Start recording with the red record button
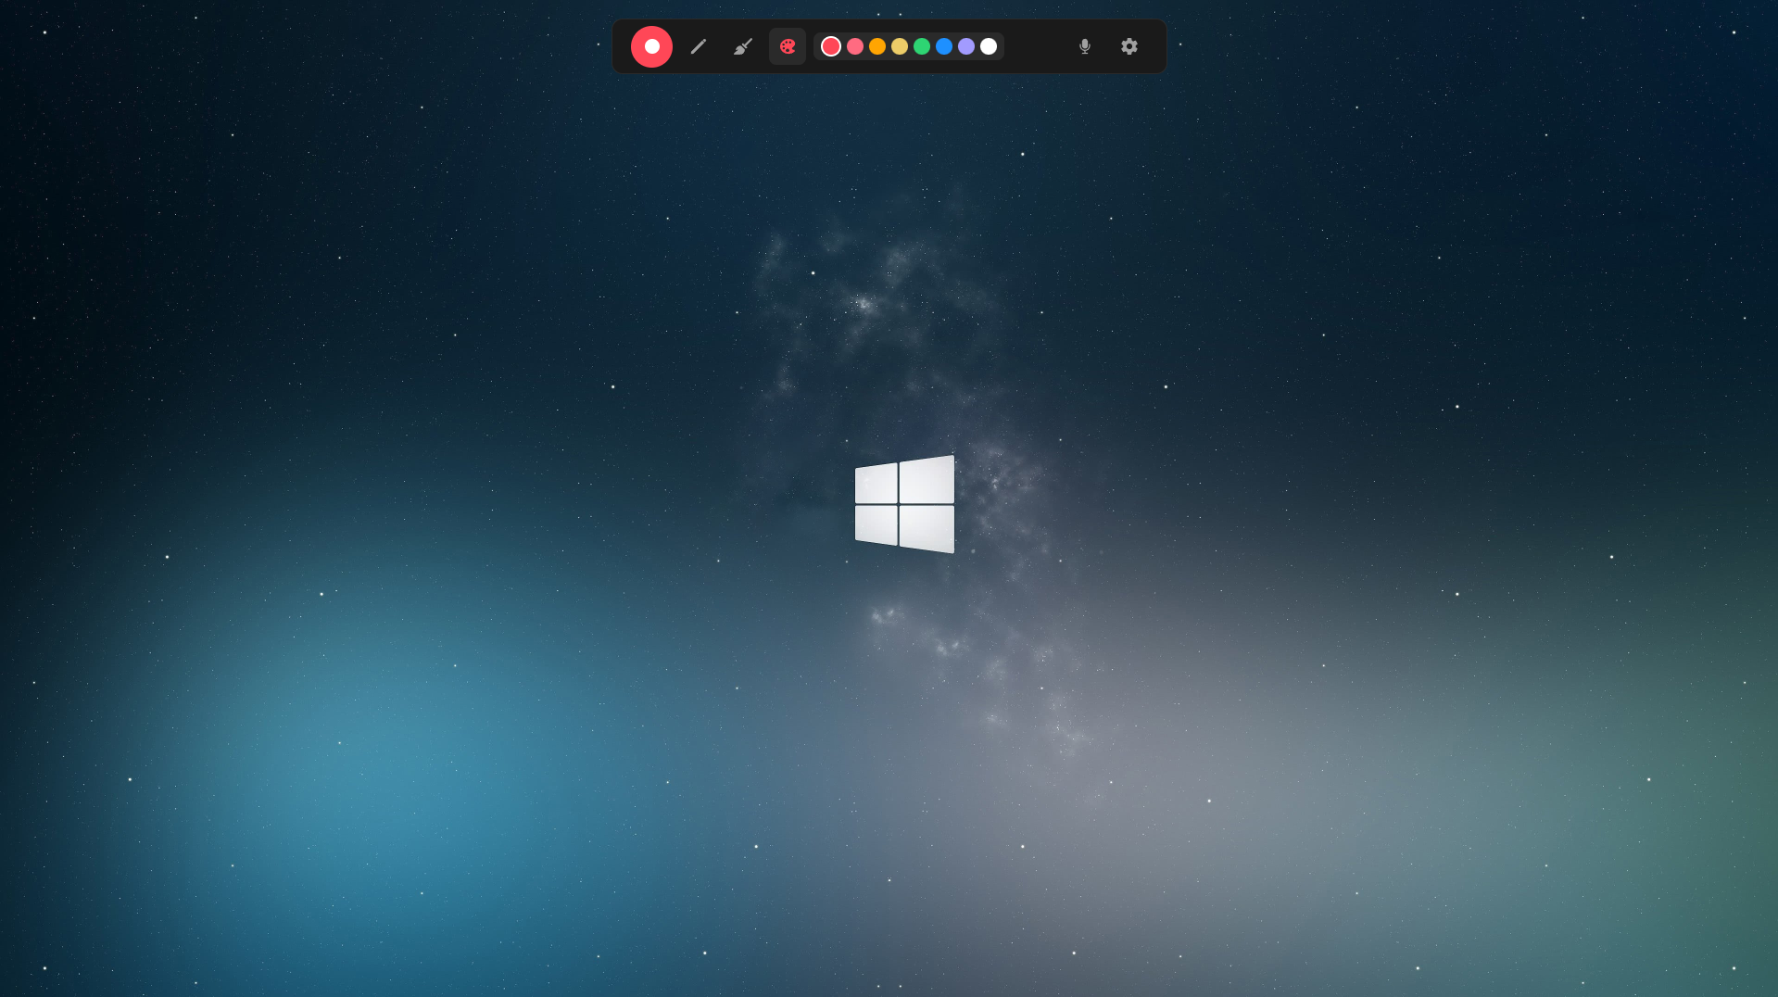The height and width of the screenshot is (997, 1778). tap(651, 46)
